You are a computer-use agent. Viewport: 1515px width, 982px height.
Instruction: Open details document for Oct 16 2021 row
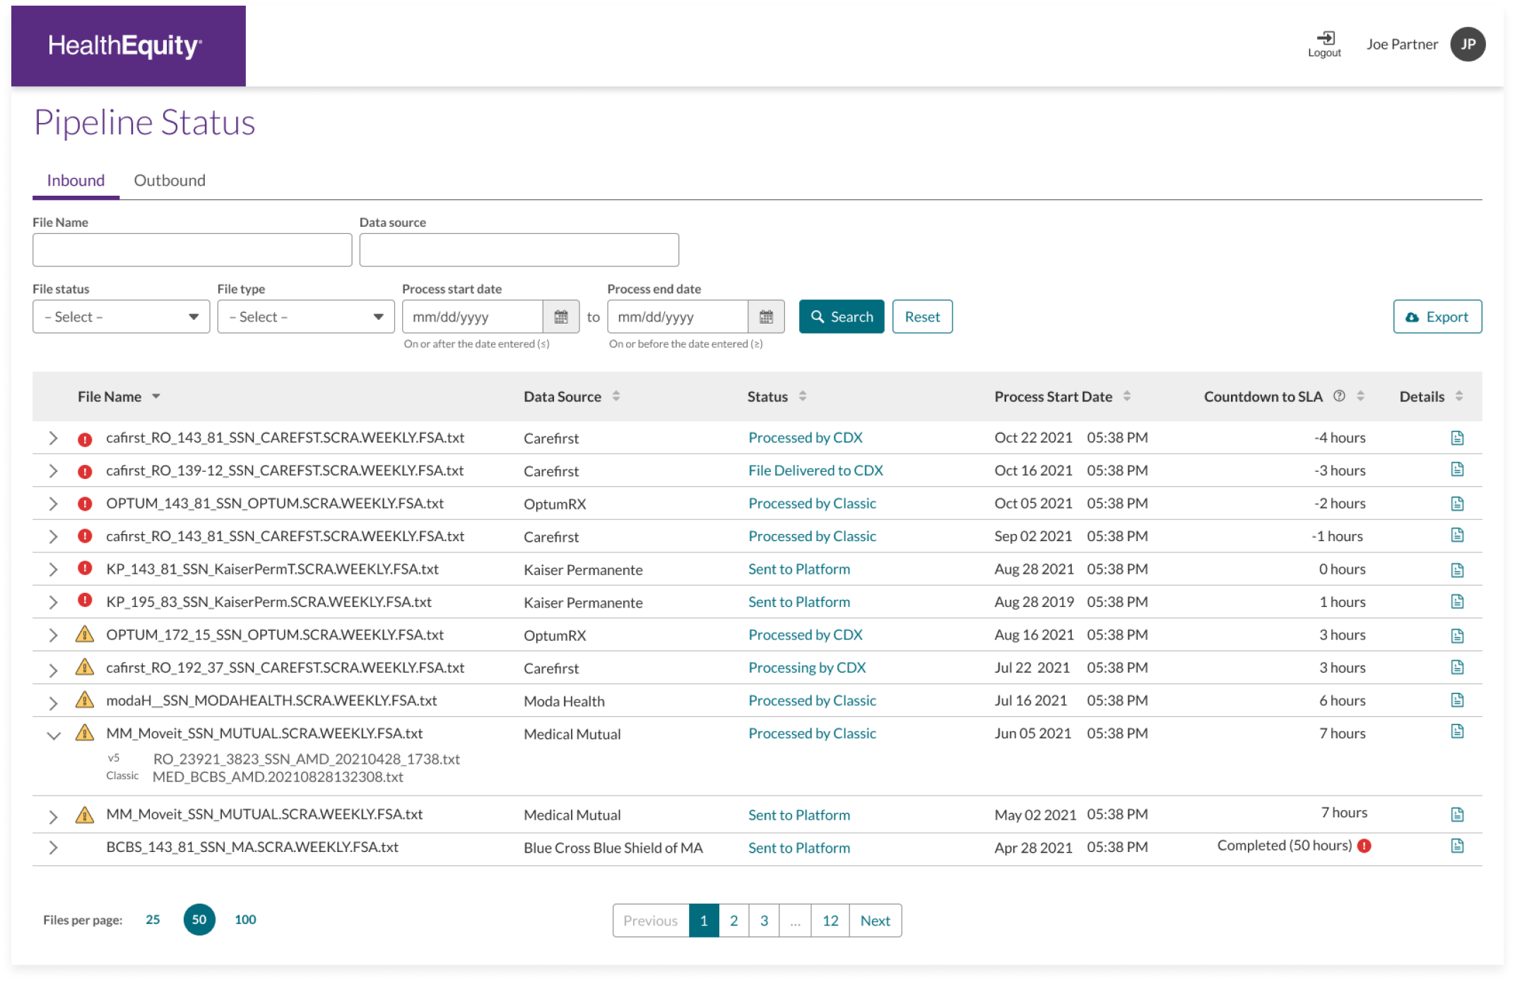point(1457,469)
